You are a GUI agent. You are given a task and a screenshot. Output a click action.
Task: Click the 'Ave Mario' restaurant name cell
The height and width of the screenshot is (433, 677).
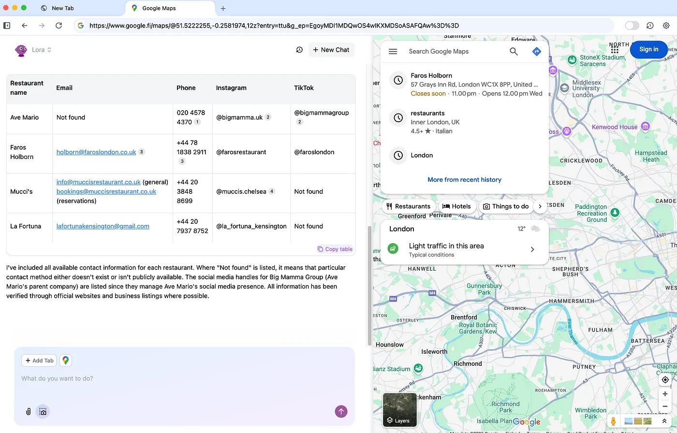click(x=25, y=117)
